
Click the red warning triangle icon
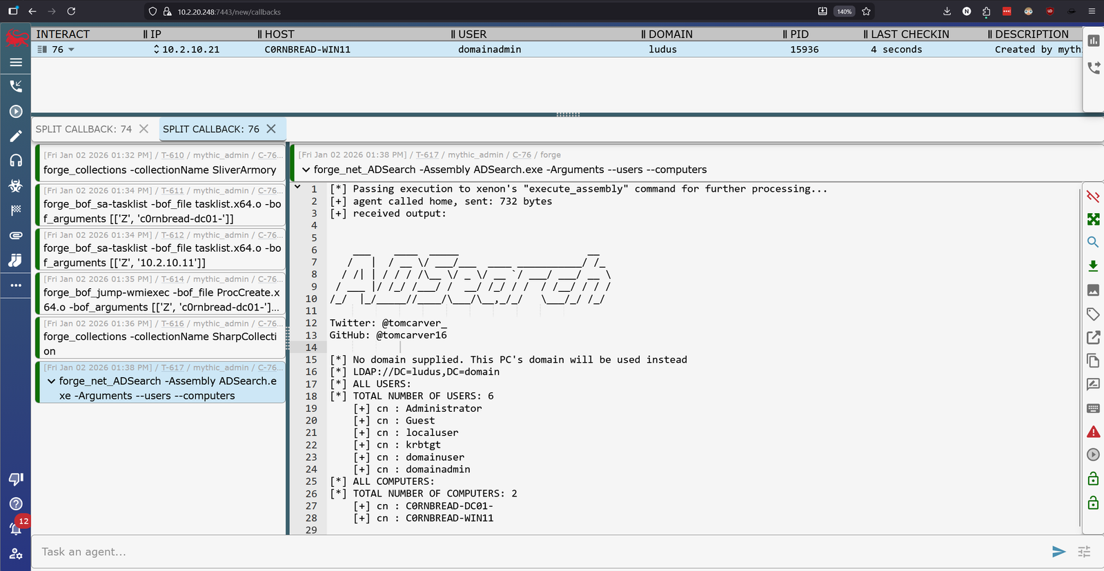(x=1093, y=432)
